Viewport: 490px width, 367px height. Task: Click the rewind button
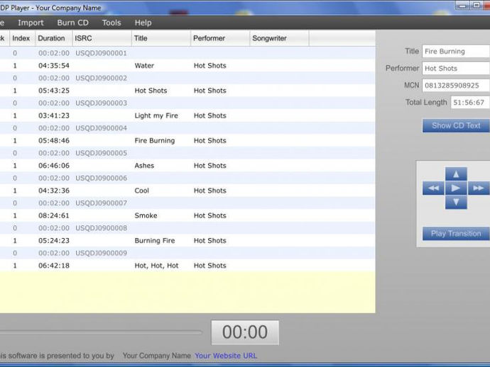click(433, 188)
